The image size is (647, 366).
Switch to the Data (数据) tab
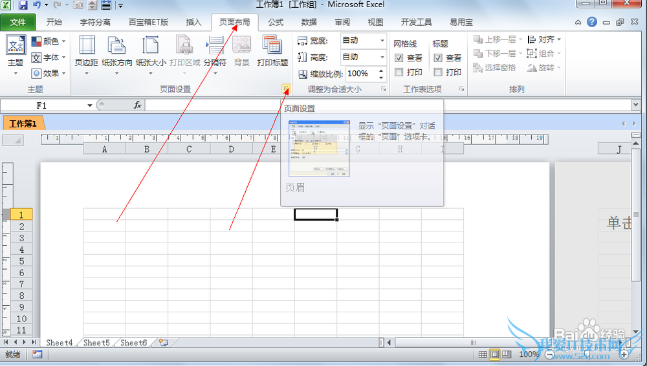point(309,22)
